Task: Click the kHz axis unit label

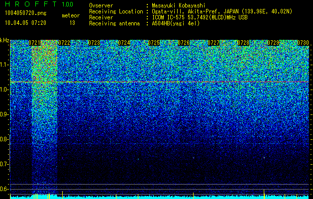Action: point(4,40)
